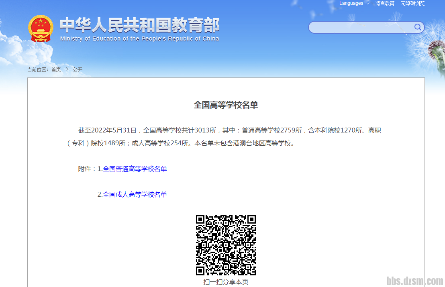Open the 微言教育 link
Image resolution: width=445 pixels, height=287 pixels.
click(x=385, y=3)
